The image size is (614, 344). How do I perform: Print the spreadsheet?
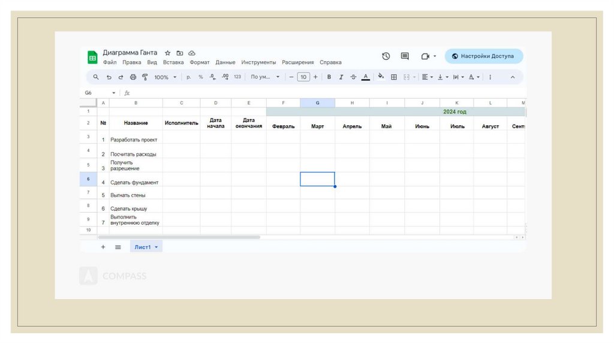tap(133, 77)
